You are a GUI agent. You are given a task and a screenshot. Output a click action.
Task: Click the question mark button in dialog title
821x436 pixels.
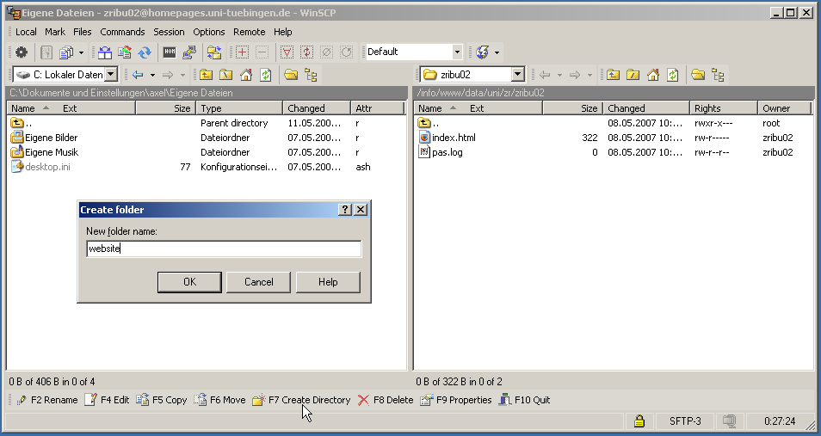tap(344, 210)
